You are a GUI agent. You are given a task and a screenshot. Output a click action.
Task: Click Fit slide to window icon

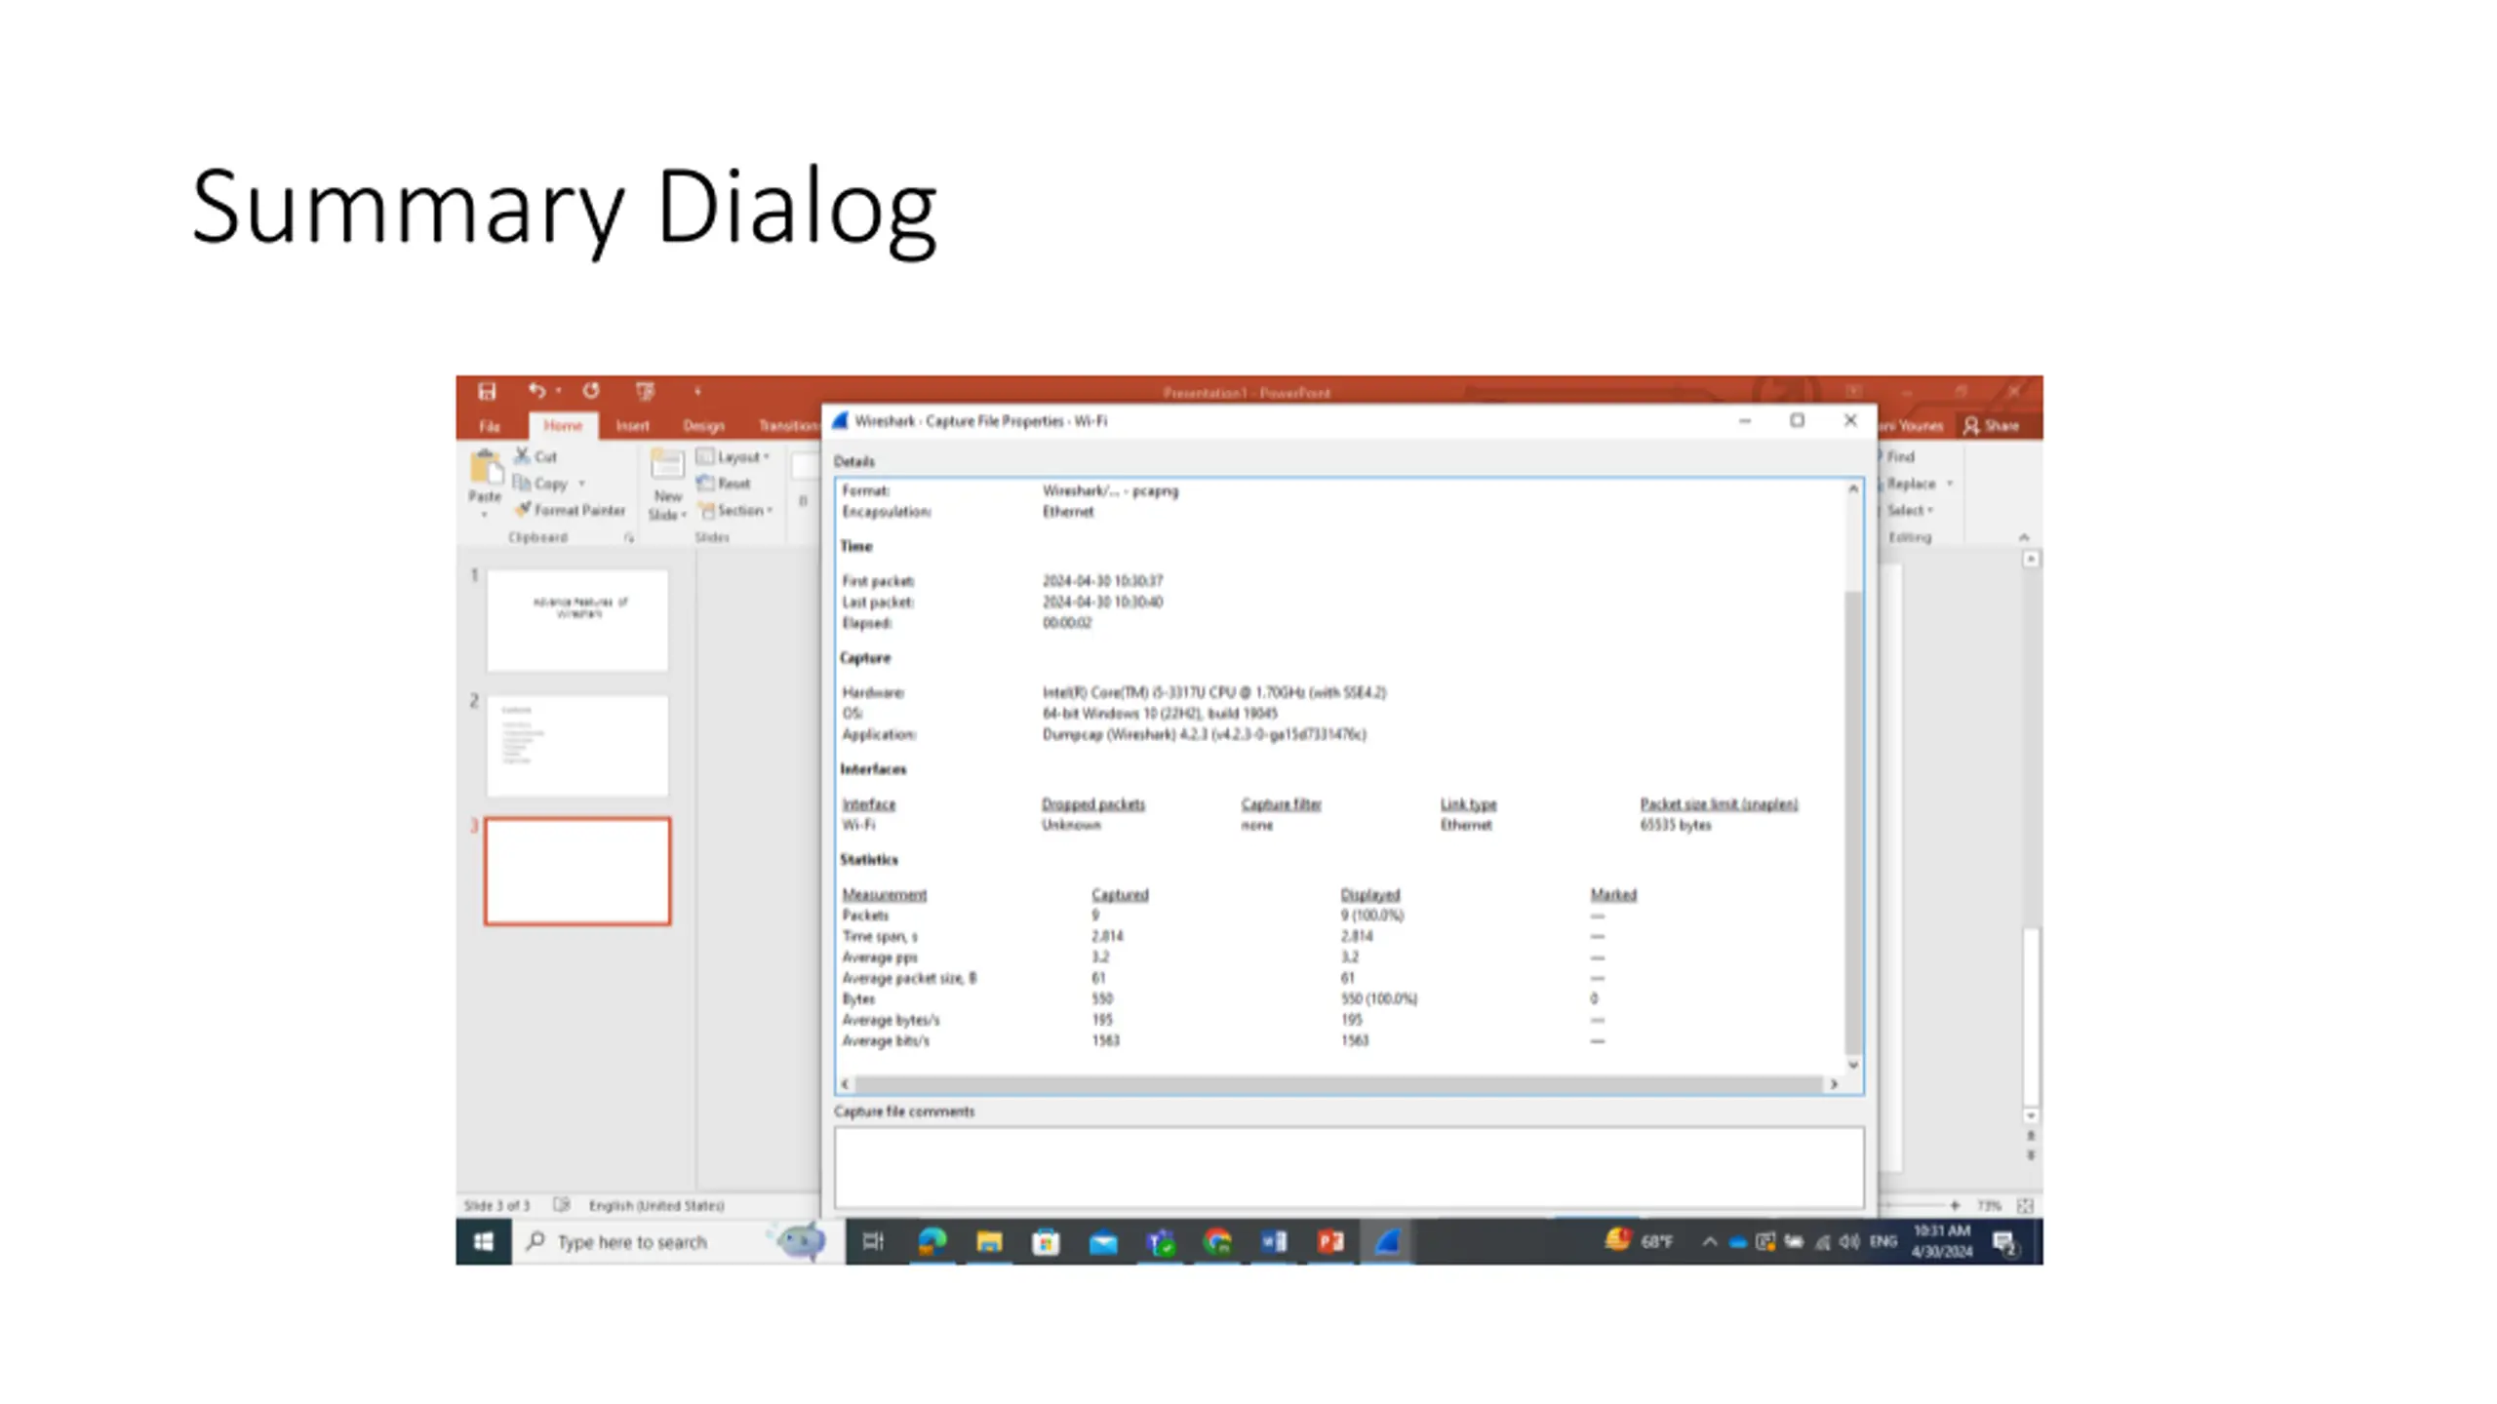point(2025,1206)
